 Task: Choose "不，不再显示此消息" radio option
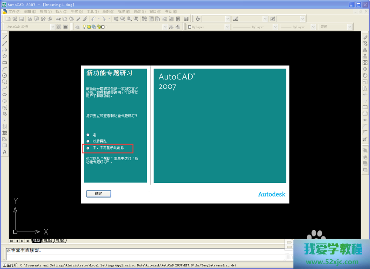pos(88,148)
